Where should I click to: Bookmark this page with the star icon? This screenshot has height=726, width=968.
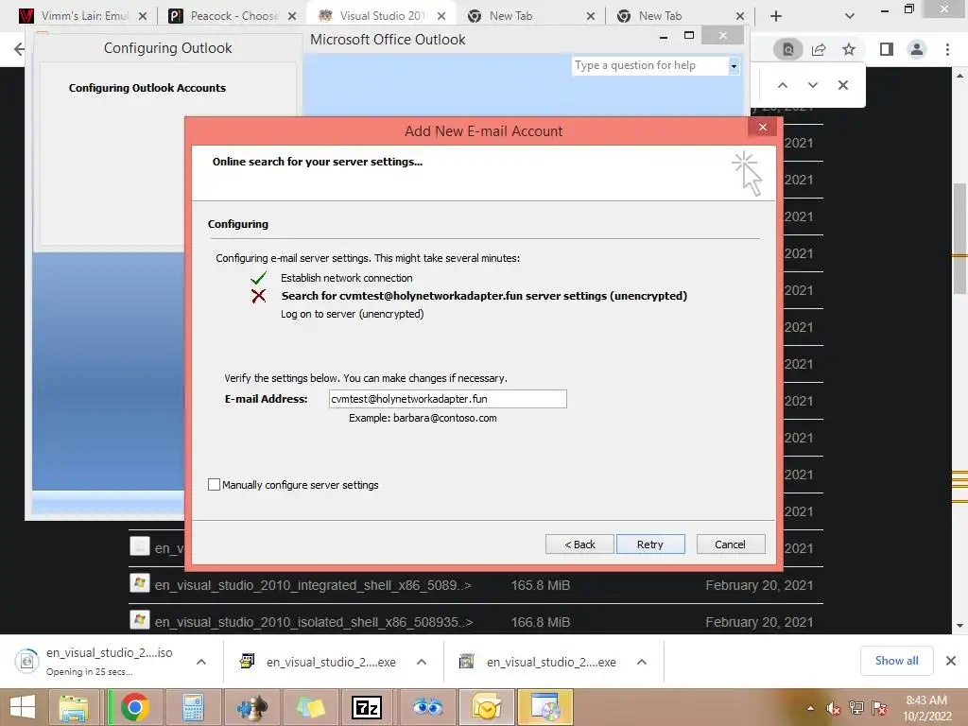(849, 49)
